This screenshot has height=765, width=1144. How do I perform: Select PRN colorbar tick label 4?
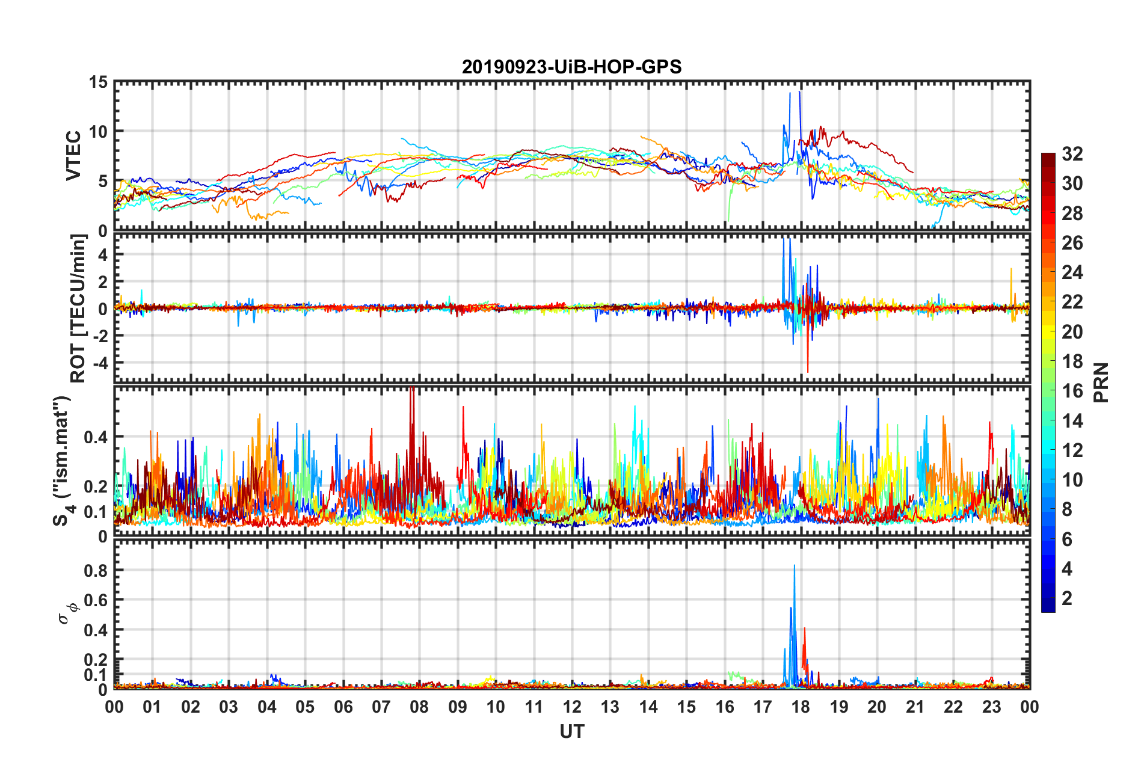coord(1067,569)
